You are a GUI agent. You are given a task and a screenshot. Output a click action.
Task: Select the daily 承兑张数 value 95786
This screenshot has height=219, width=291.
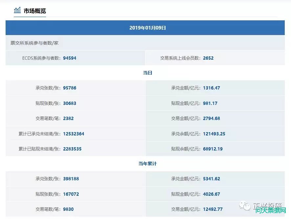70,88
